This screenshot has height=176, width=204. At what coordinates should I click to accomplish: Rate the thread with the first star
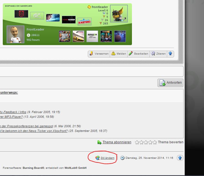point(137,142)
